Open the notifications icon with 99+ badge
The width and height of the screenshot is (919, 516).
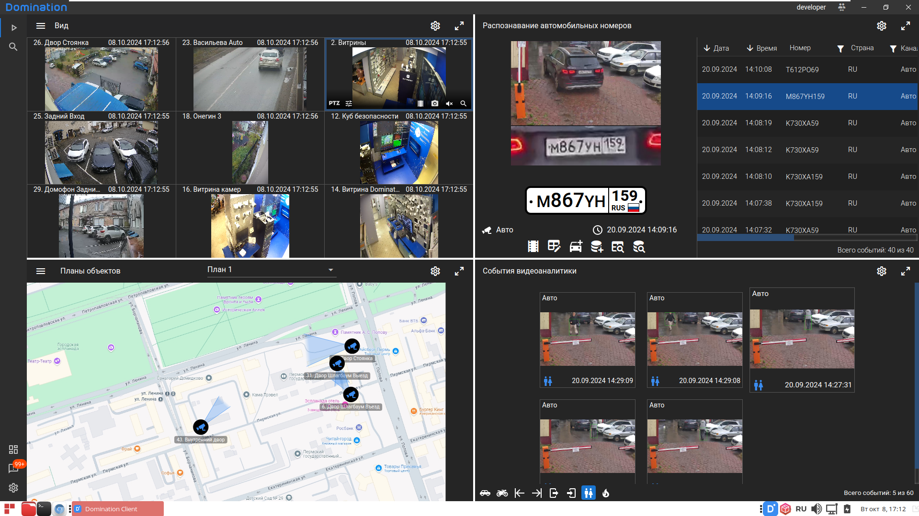point(14,468)
